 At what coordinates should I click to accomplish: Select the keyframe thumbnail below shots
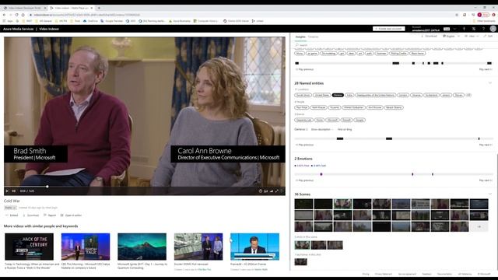301,262
